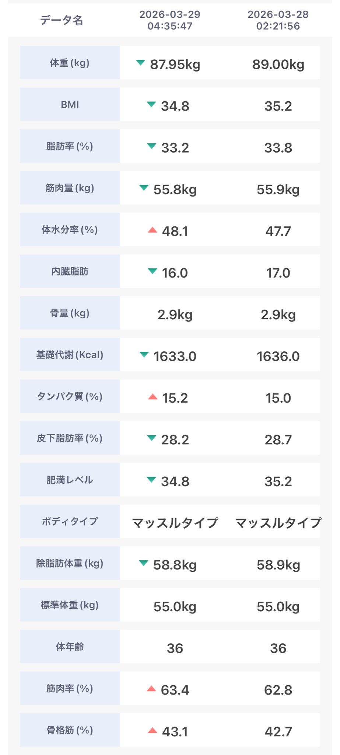Click the green down arrow beside 1633.0
The width and height of the screenshot is (340, 755).
click(x=144, y=355)
